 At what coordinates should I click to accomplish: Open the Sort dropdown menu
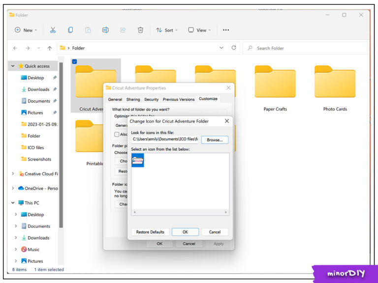pyautogui.click(x=166, y=30)
